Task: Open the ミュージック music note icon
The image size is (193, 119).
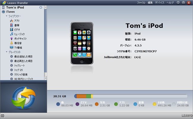Action: pyautogui.click(x=12, y=34)
